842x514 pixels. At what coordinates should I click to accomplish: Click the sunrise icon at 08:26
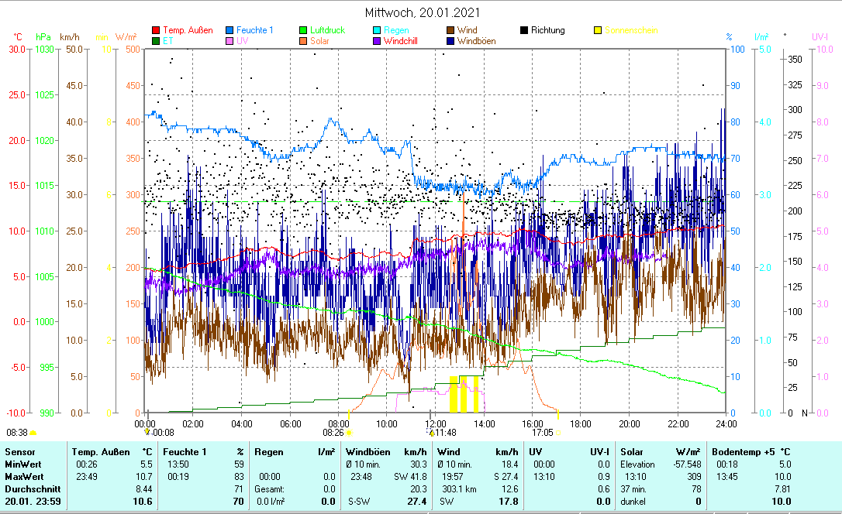[349, 433]
